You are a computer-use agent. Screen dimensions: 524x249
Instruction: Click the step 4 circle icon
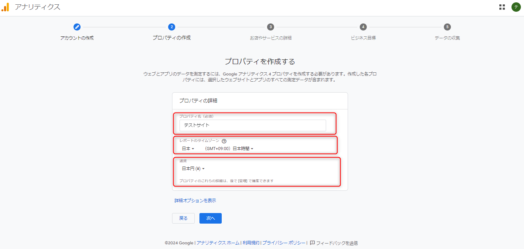[363, 27]
